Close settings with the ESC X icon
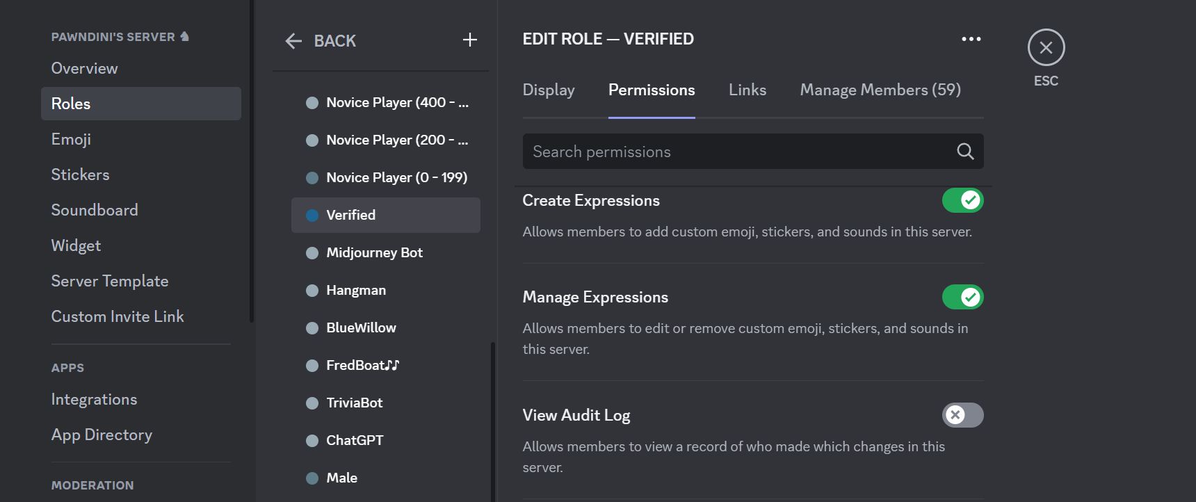 [1046, 47]
